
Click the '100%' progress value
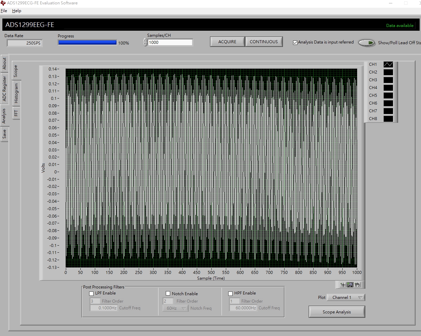(124, 43)
